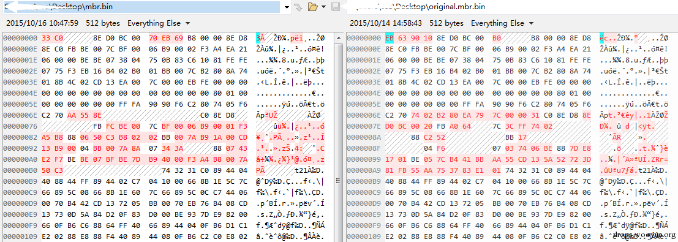This screenshot has height=242, width=678.
Task: Select offset 00000099 in right pane
Action: (x=363, y=159)
